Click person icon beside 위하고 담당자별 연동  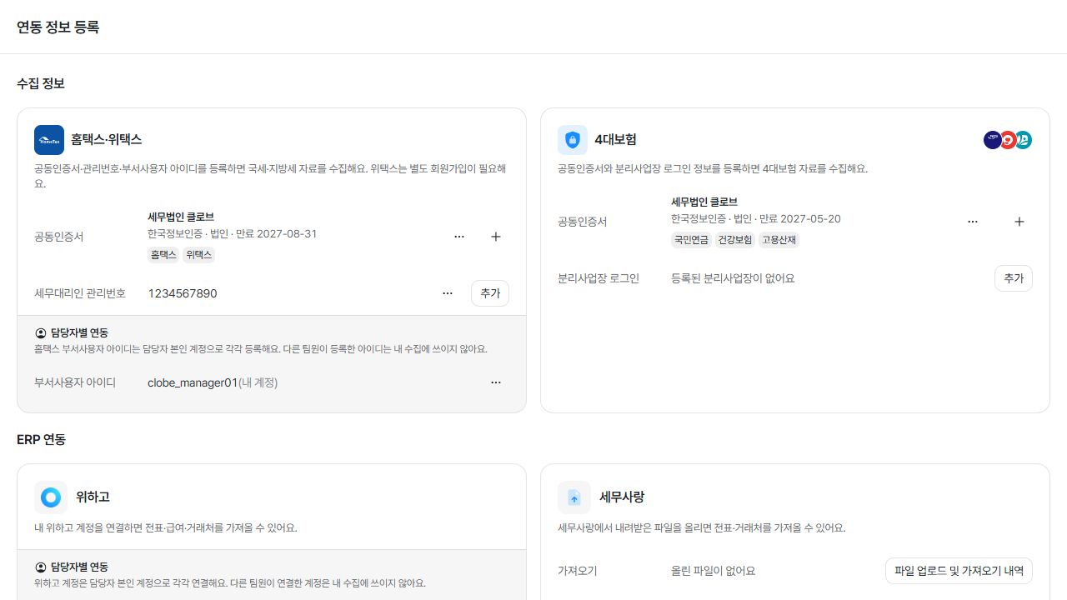(x=41, y=567)
